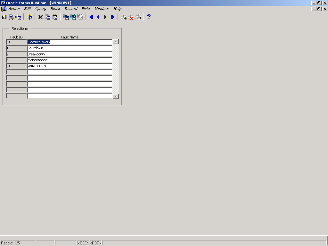This screenshot has height=246, width=328.
Task: Open the Action menu
Action: click(14, 9)
